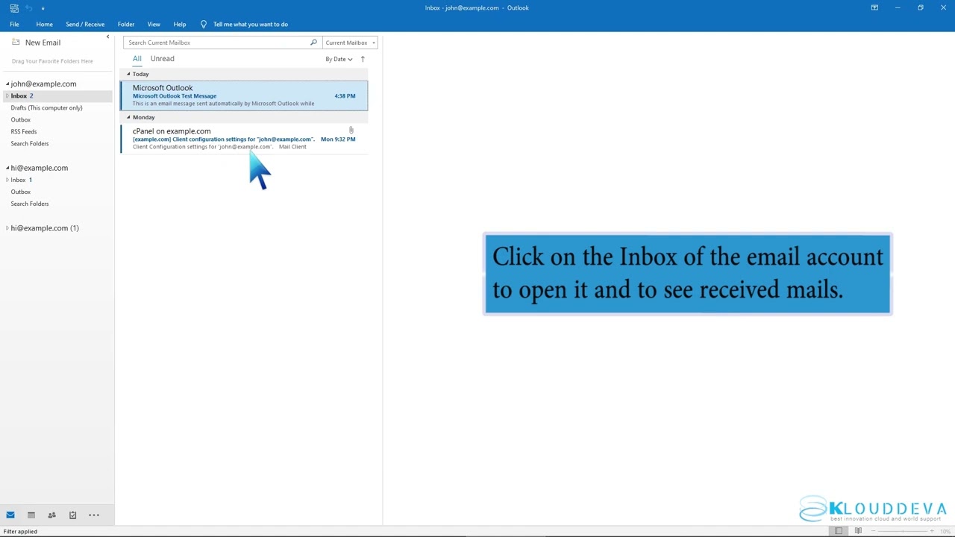Switch to the Home ribbon tab
This screenshot has width=955, height=537.
44,24
